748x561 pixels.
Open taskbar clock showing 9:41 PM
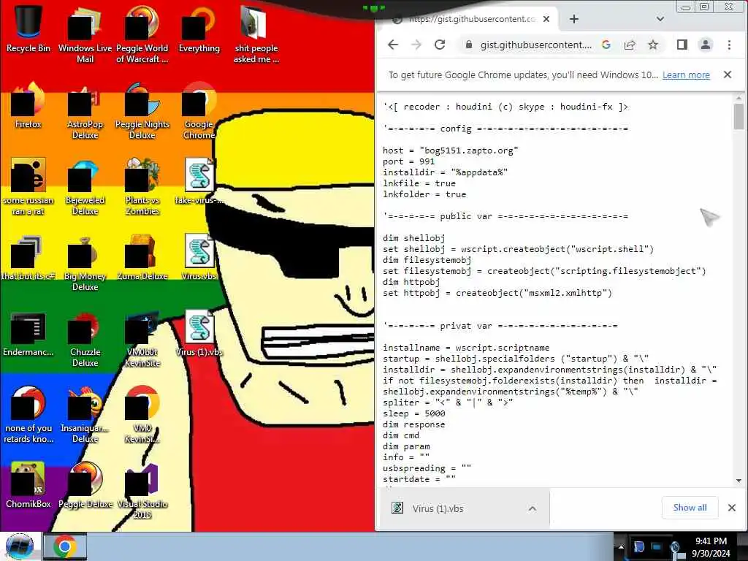coord(711,547)
